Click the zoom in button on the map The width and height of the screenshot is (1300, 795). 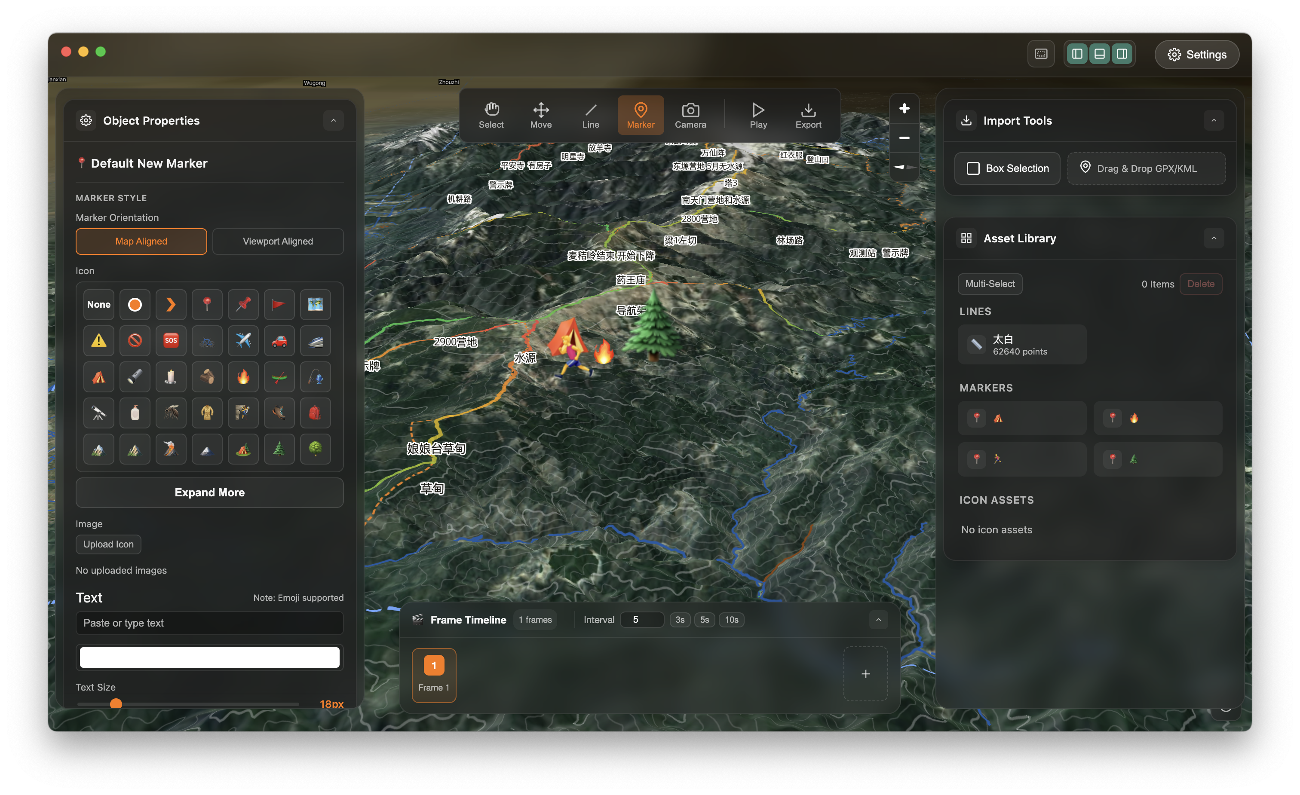[904, 108]
